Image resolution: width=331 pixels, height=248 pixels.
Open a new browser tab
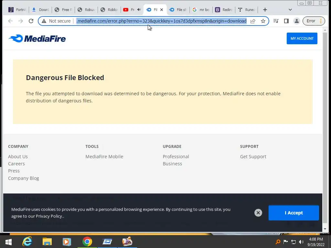click(265, 9)
